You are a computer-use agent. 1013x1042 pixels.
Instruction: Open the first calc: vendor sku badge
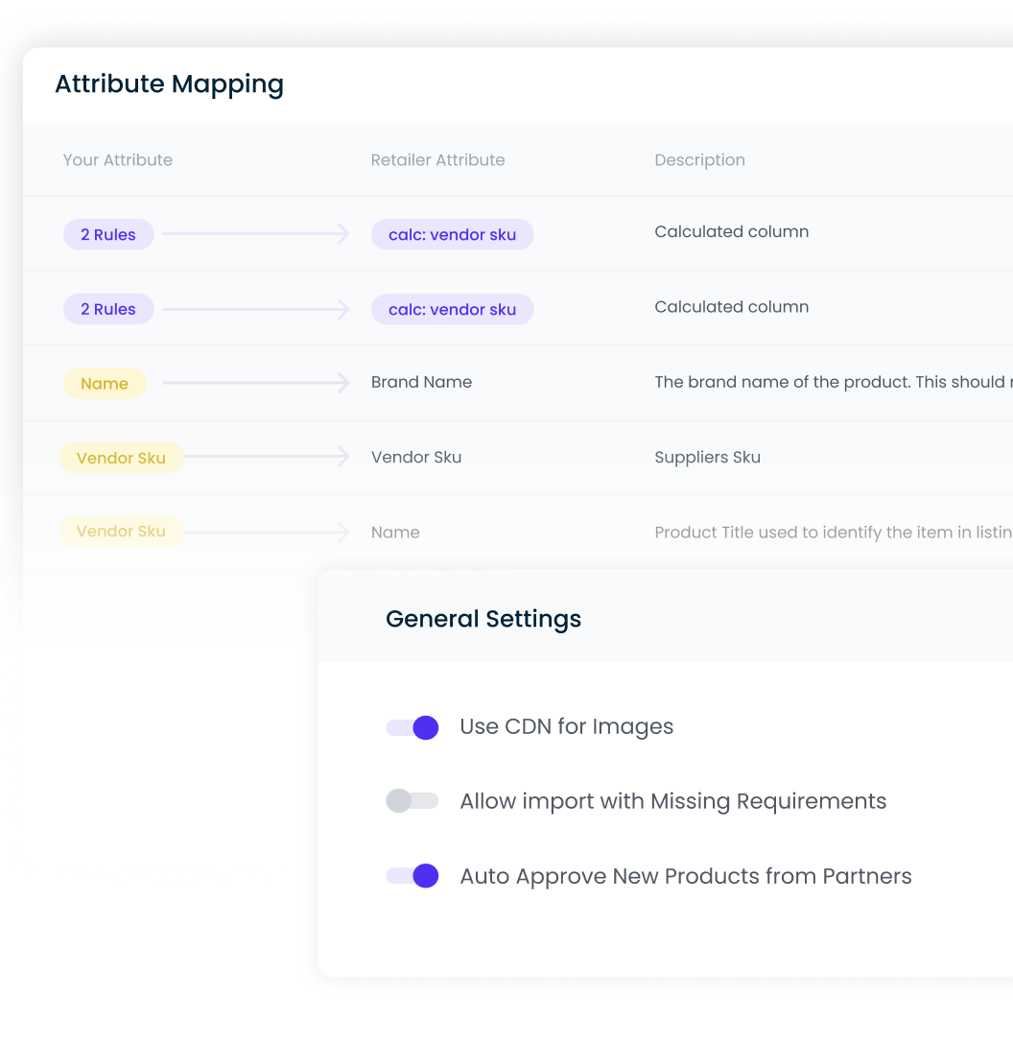click(452, 234)
